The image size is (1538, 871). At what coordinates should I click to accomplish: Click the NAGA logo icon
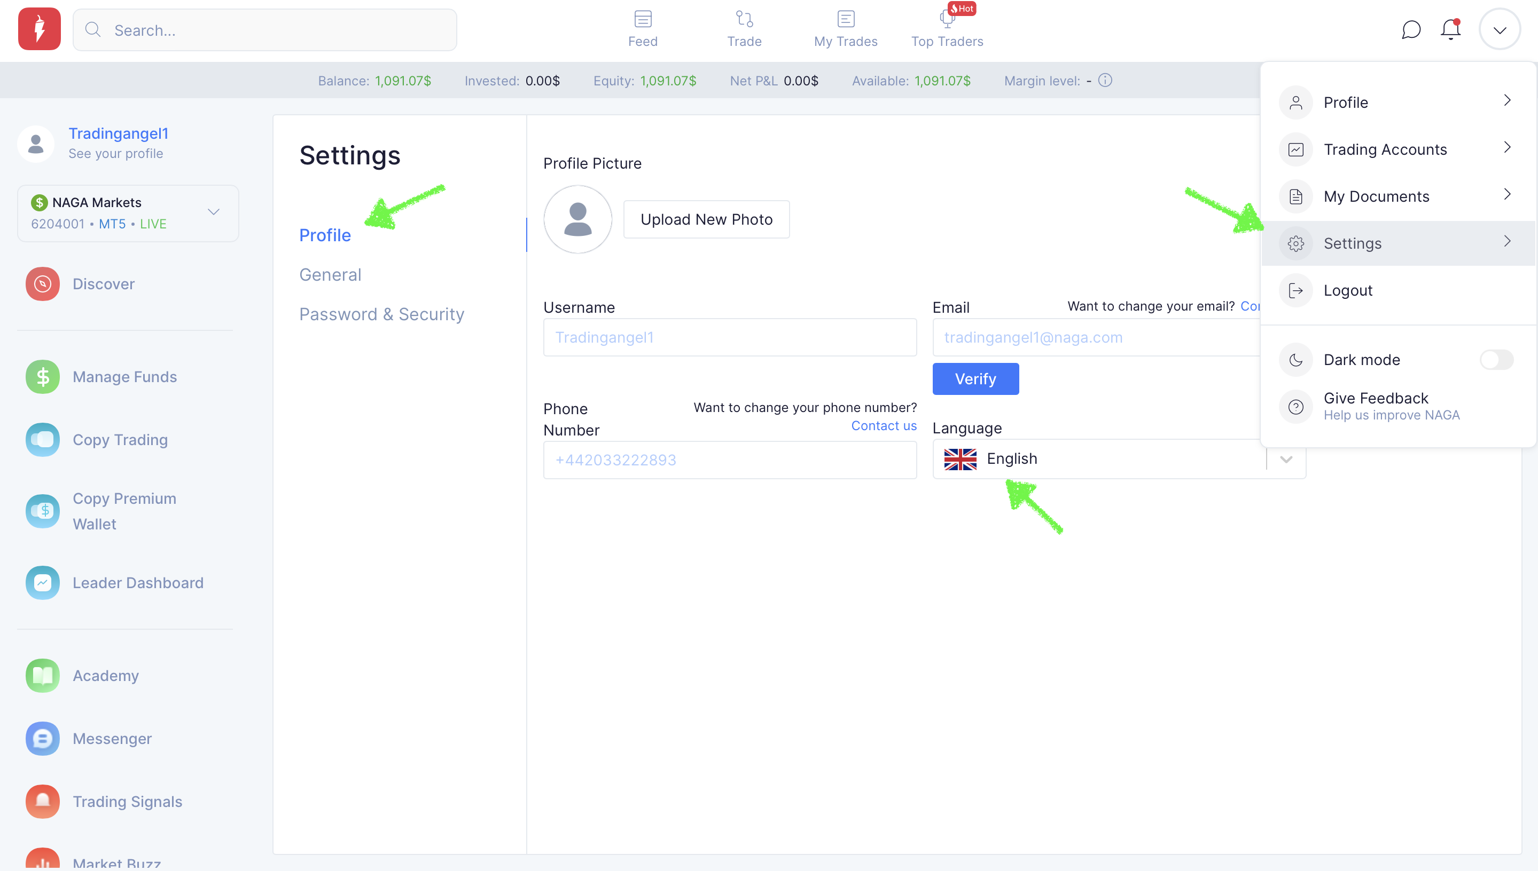coord(40,29)
